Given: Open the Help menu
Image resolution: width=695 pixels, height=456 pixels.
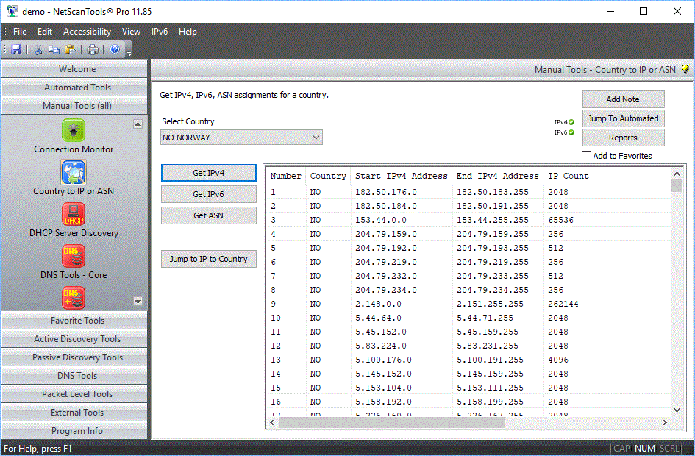Looking at the screenshot, I should click(188, 32).
